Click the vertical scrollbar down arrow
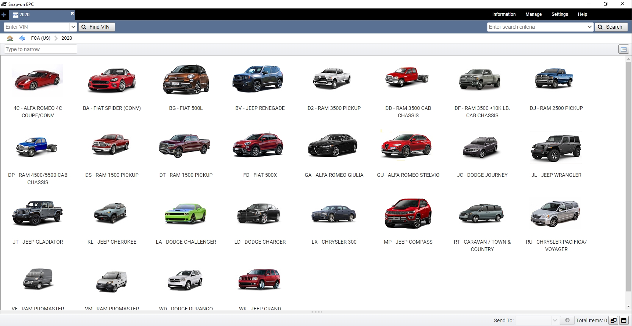 pos(628,307)
